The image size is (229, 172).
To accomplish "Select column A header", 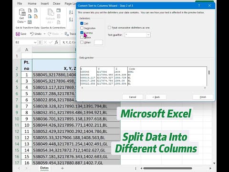I will tap(27, 50).
